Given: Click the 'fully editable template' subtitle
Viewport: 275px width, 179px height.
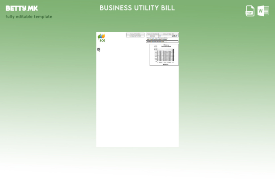Looking at the screenshot, I should click(x=29, y=17).
